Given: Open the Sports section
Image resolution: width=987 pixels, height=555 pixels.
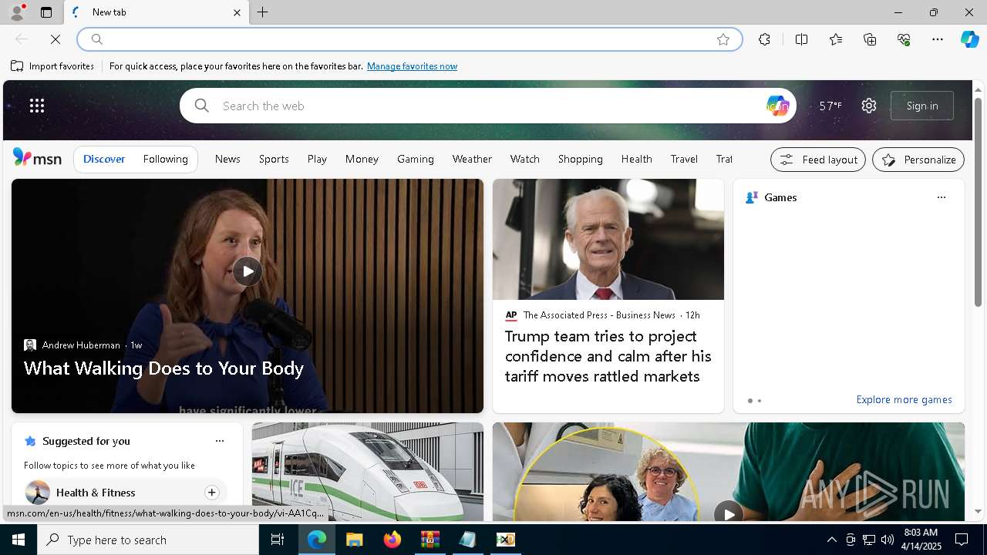Looking at the screenshot, I should 274,159.
